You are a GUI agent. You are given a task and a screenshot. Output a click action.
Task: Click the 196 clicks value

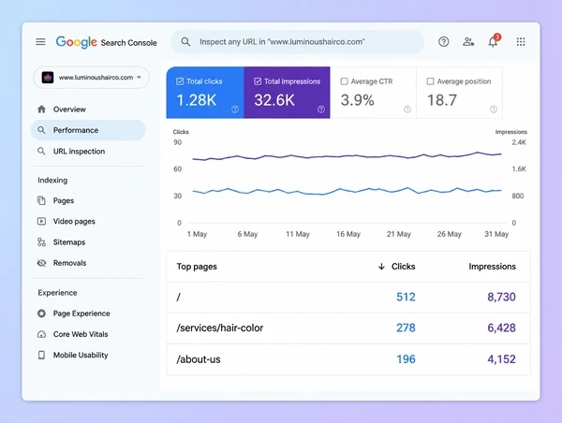tap(406, 359)
